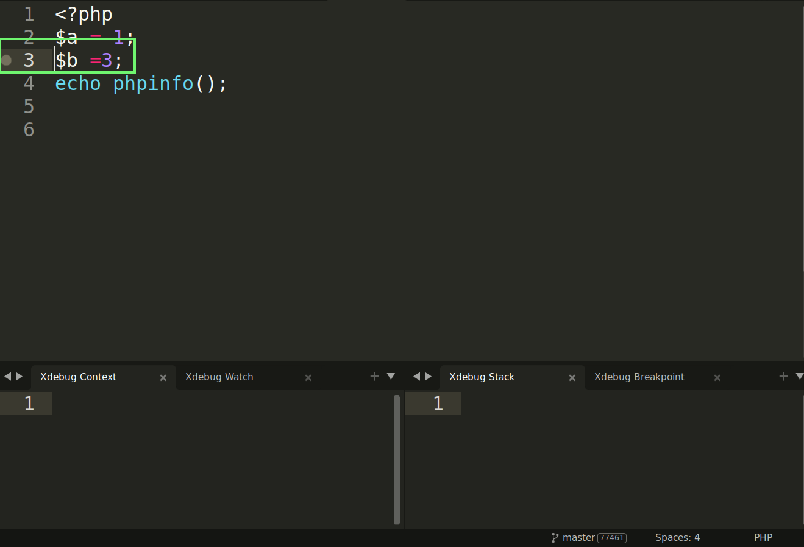The image size is (804, 547).
Task: Click the $b variable on line 3
Action: tap(66, 60)
